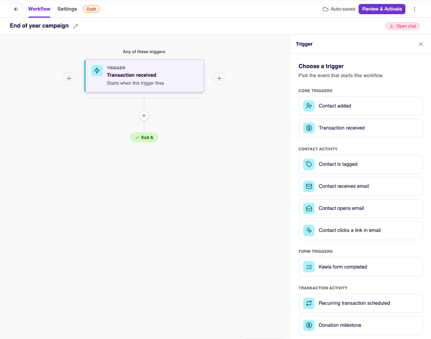Click open envelope icon for Contact opens email

click(309, 208)
